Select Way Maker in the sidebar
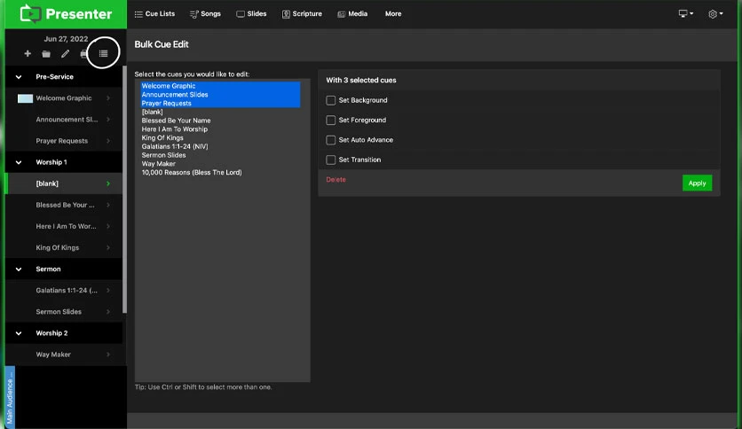This screenshot has width=742, height=429. pyautogui.click(x=53, y=355)
